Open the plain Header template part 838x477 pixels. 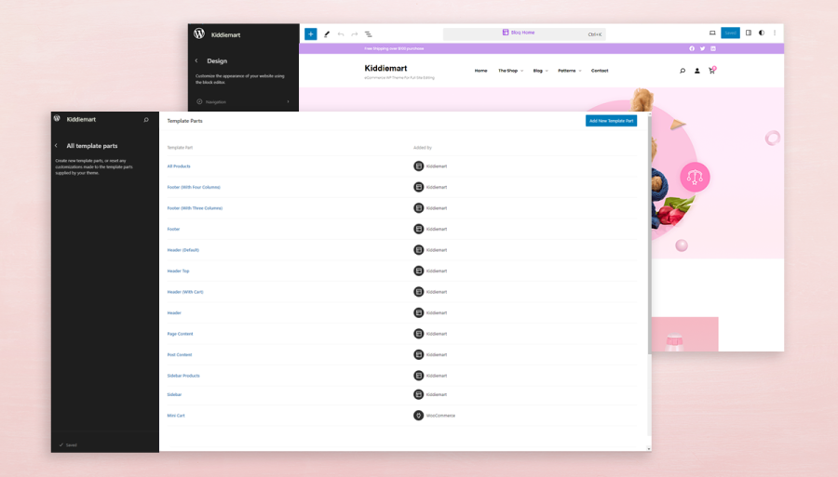point(174,312)
